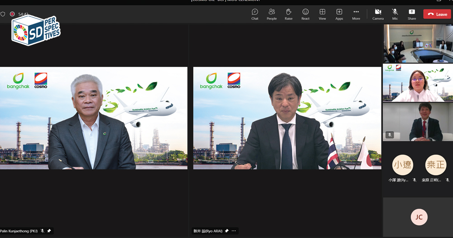This screenshot has width=453, height=238.
Task: Click the meeting timer 54:43
Action: 23,14
